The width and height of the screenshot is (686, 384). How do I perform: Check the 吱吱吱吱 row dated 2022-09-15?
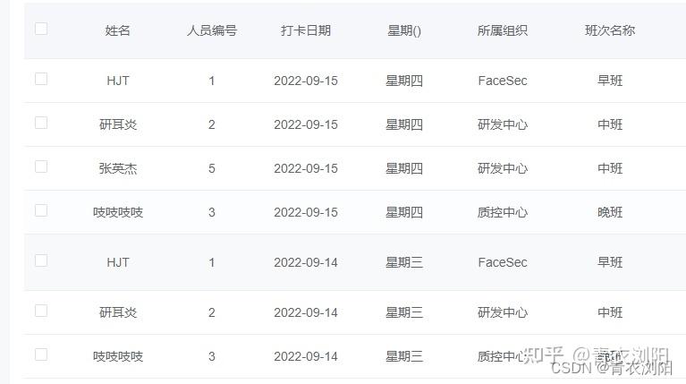(x=41, y=210)
